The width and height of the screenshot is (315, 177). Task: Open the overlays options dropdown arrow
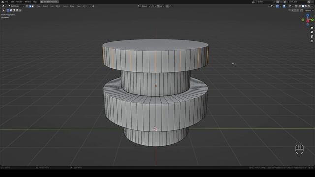point(287,6)
